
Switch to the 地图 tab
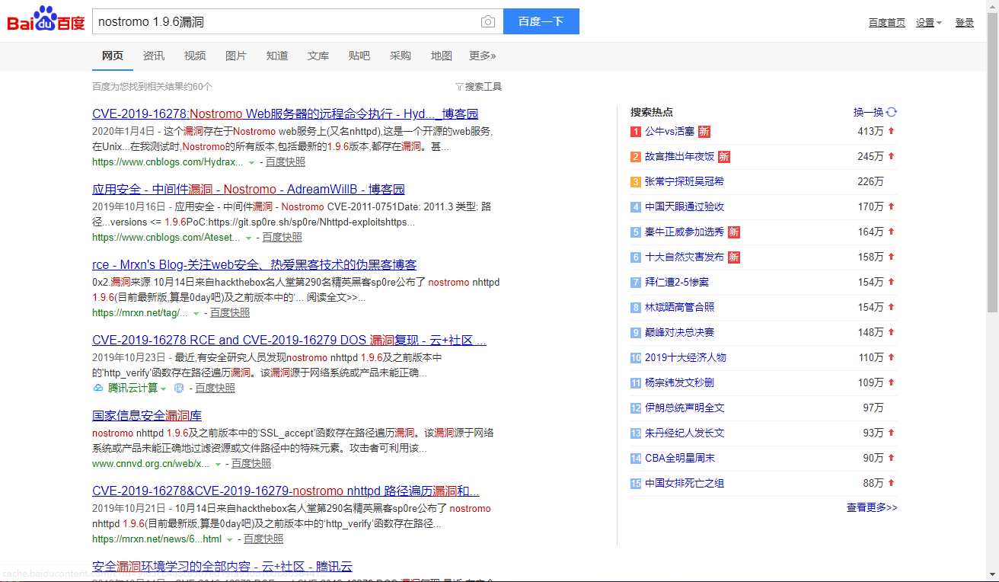[442, 56]
